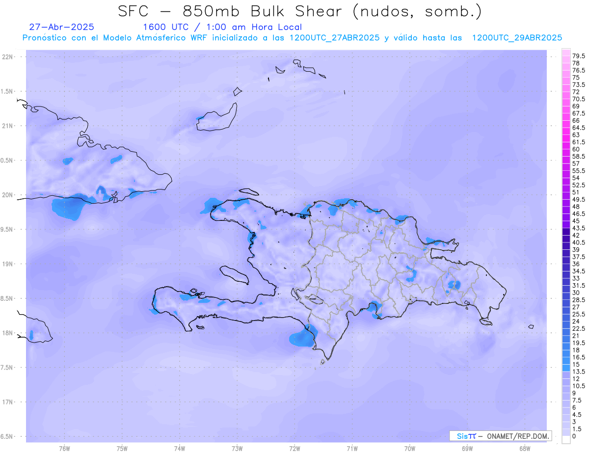Click the '1.5' colorbar label
The image size is (589, 455).
click(577, 428)
